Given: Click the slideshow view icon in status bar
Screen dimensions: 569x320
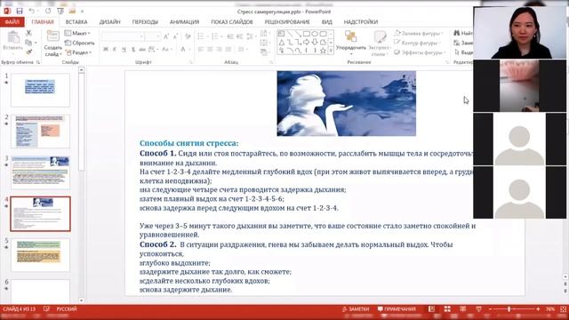Looking at the screenshot, I should click(478, 309).
